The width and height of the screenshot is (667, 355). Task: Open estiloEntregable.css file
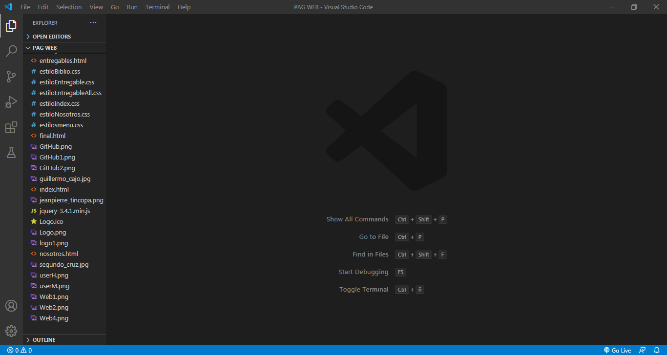[x=64, y=82]
